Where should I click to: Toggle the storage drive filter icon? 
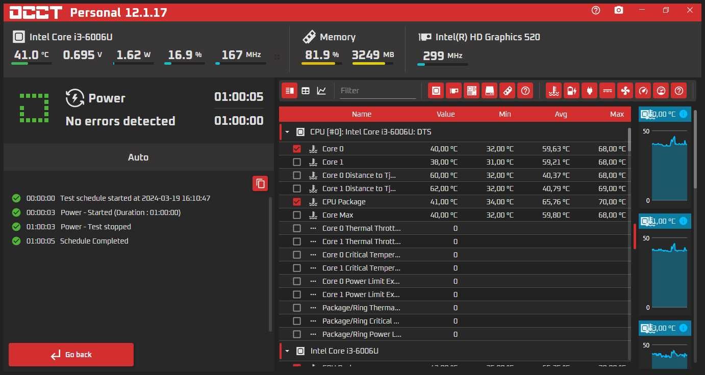click(x=489, y=91)
